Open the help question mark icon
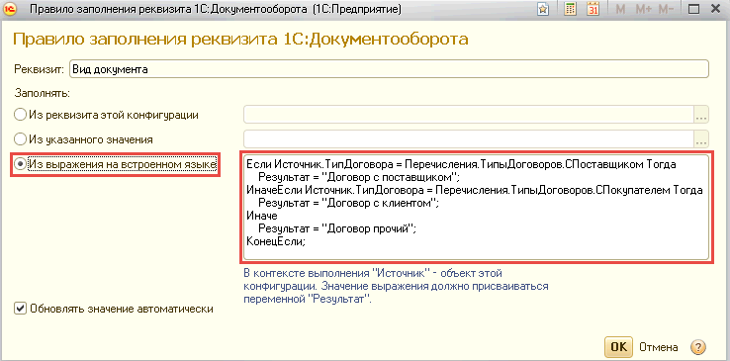This screenshot has width=730, height=361. click(x=698, y=346)
